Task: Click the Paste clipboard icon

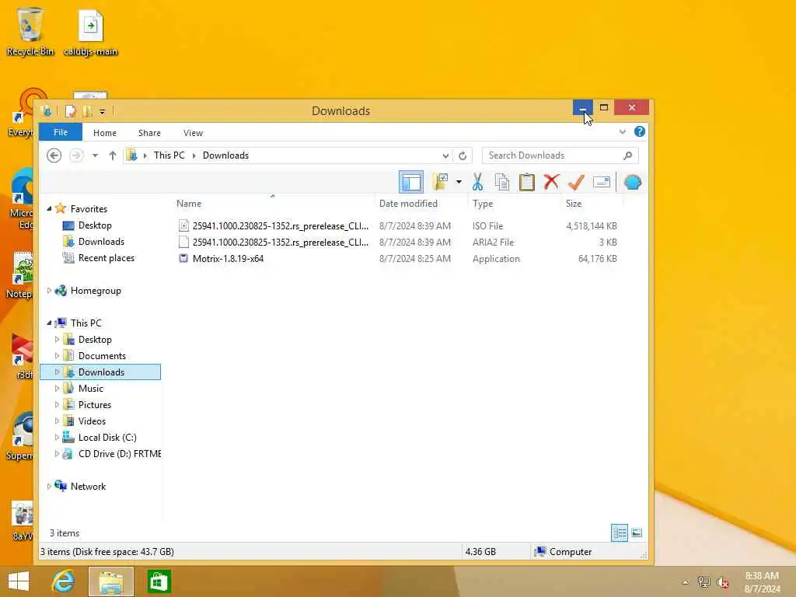Action: (x=526, y=182)
